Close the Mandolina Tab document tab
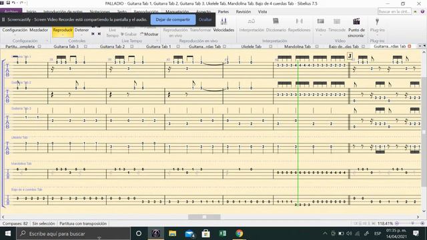The image size is (427, 240). [x=317, y=47]
